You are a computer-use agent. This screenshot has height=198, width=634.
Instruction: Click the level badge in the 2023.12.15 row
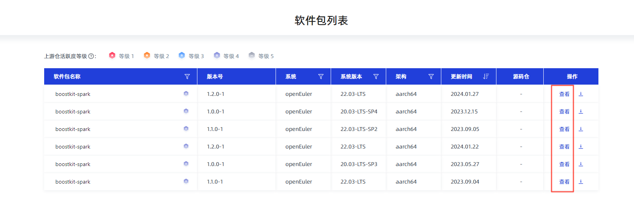(186, 111)
